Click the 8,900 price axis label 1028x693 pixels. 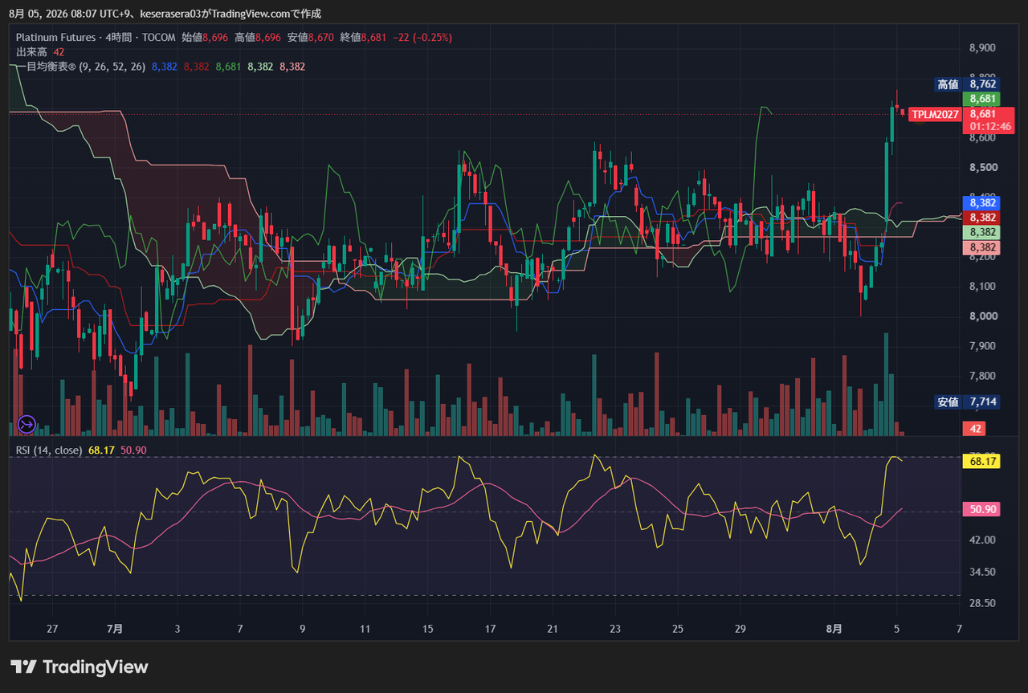[983, 48]
